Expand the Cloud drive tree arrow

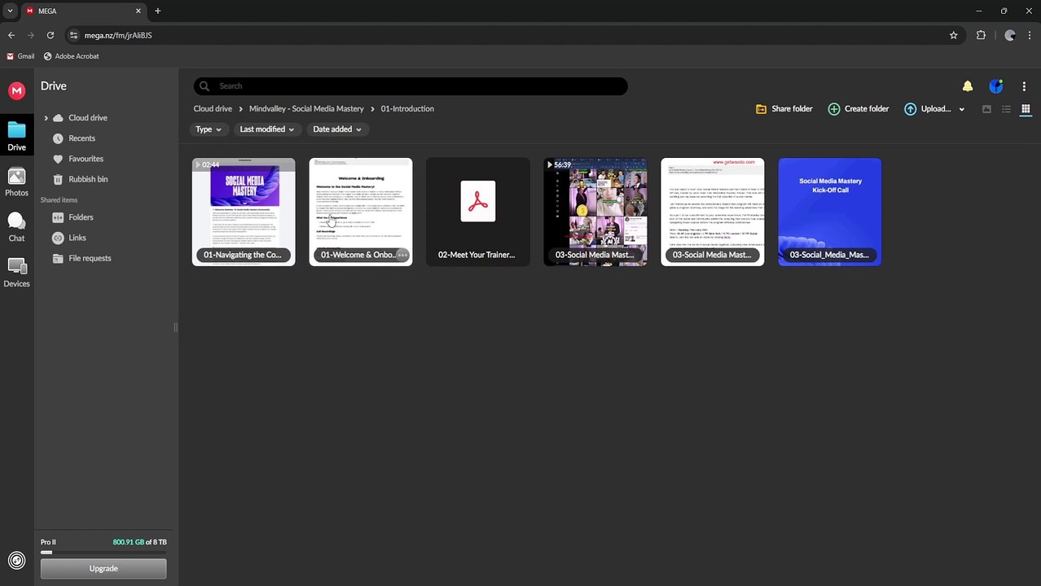(46, 118)
